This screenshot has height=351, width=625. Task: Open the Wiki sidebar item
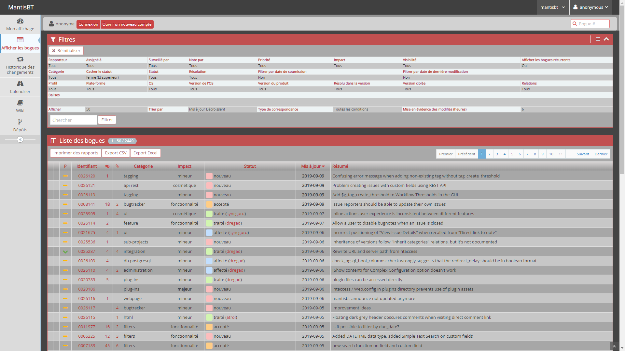point(20,106)
